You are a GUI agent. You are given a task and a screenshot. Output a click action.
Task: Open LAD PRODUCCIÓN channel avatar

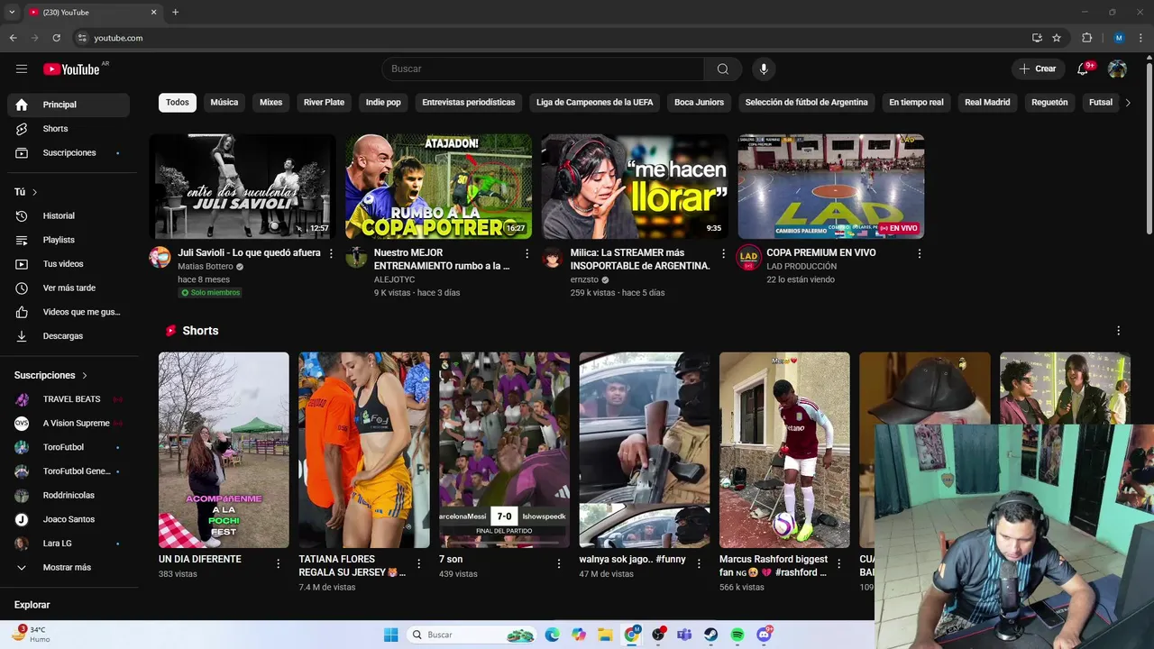(x=748, y=258)
